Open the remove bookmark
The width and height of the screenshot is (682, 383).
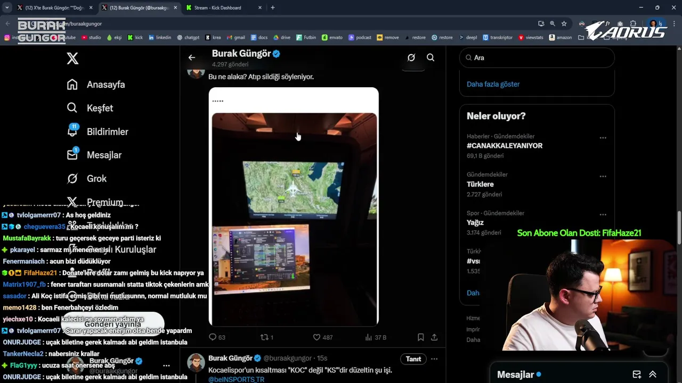(x=388, y=38)
